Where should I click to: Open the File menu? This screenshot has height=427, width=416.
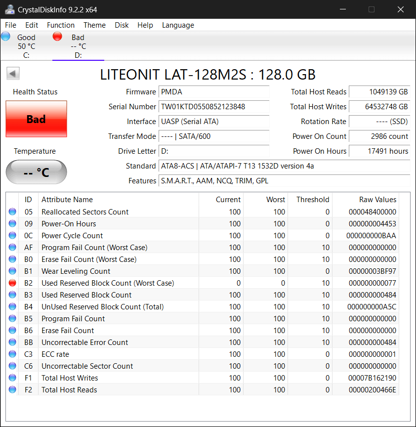click(10, 25)
